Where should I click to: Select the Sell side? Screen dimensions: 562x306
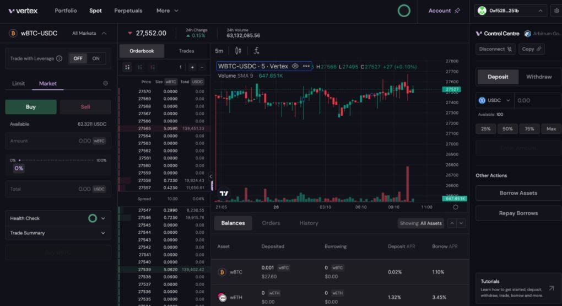click(x=85, y=107)
